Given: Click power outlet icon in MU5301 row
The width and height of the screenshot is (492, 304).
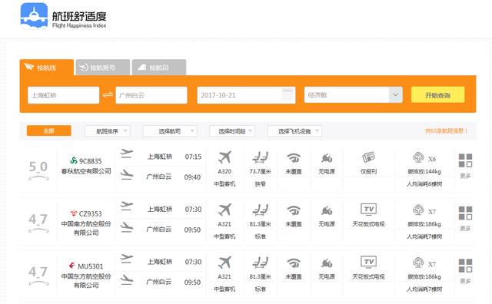Looking at the screenshot, I should pos(327,263).
